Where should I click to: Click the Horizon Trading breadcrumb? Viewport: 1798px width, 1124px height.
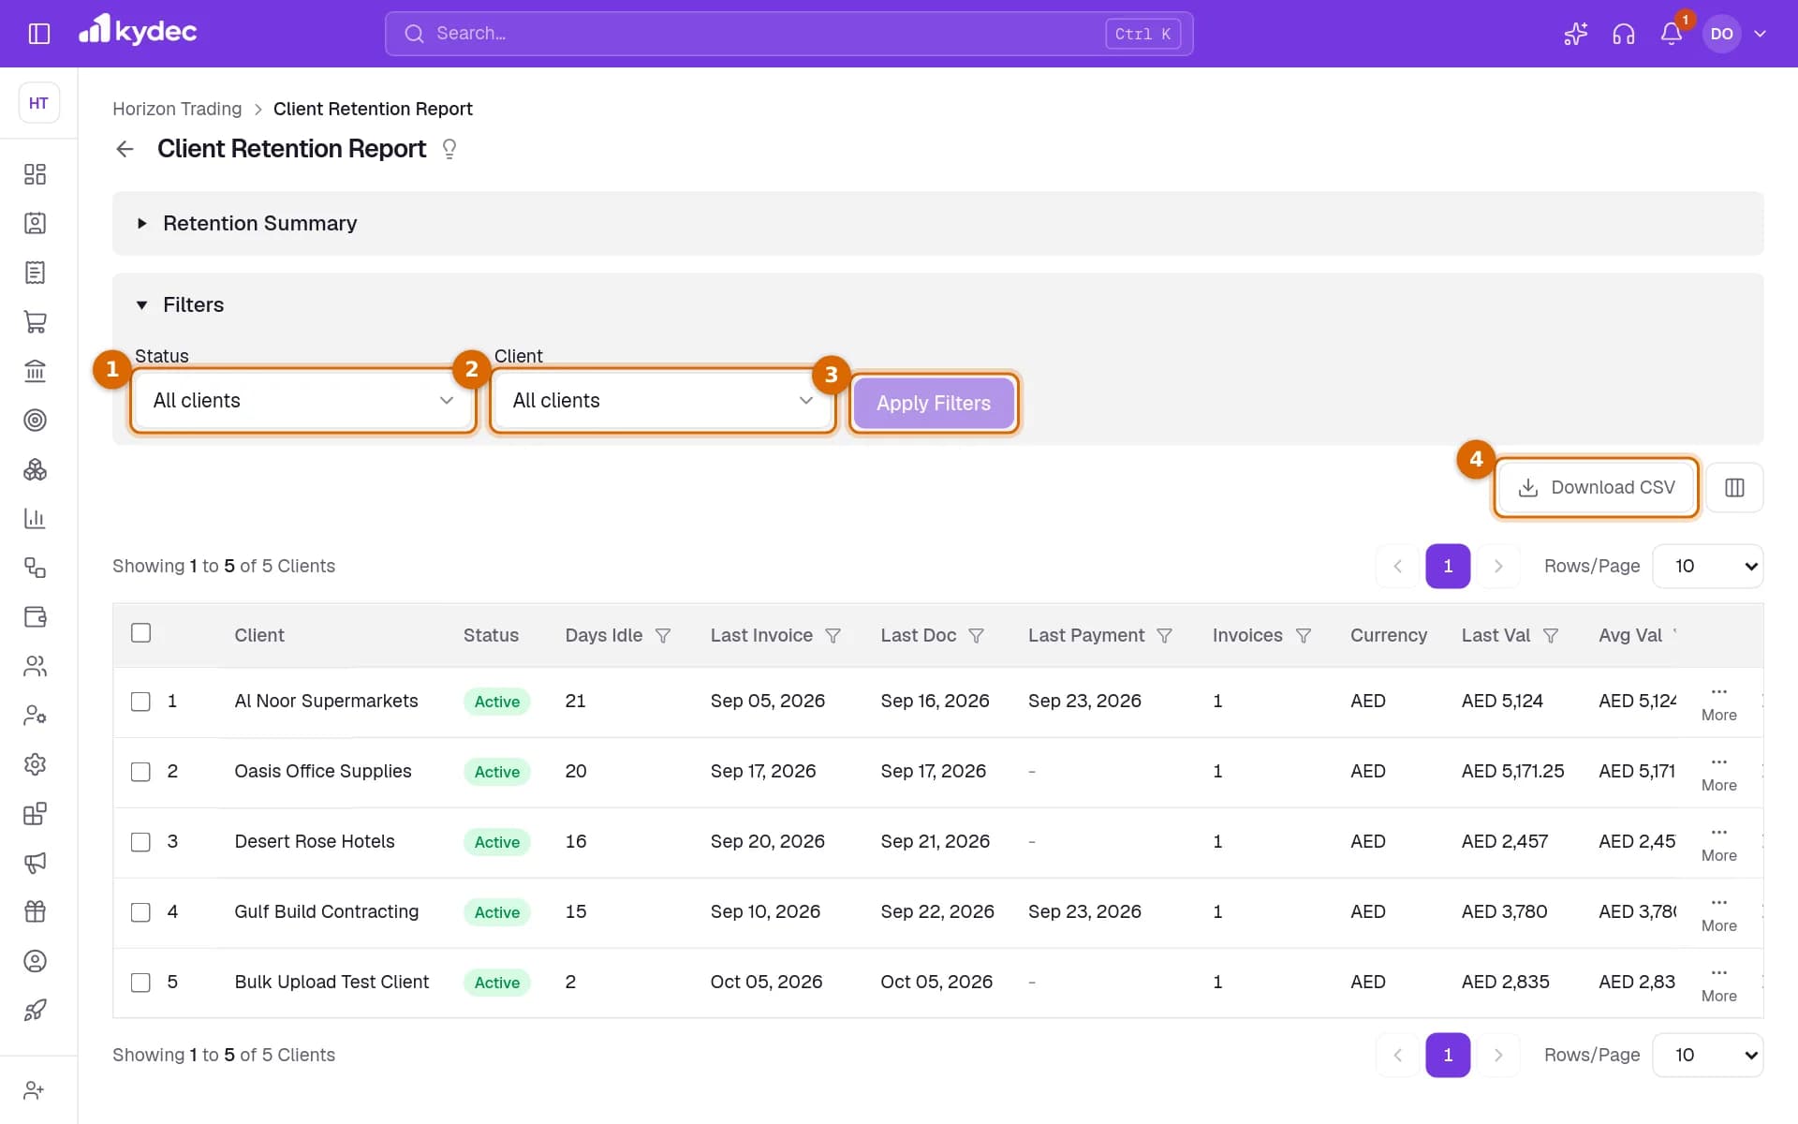coord(177,109)
